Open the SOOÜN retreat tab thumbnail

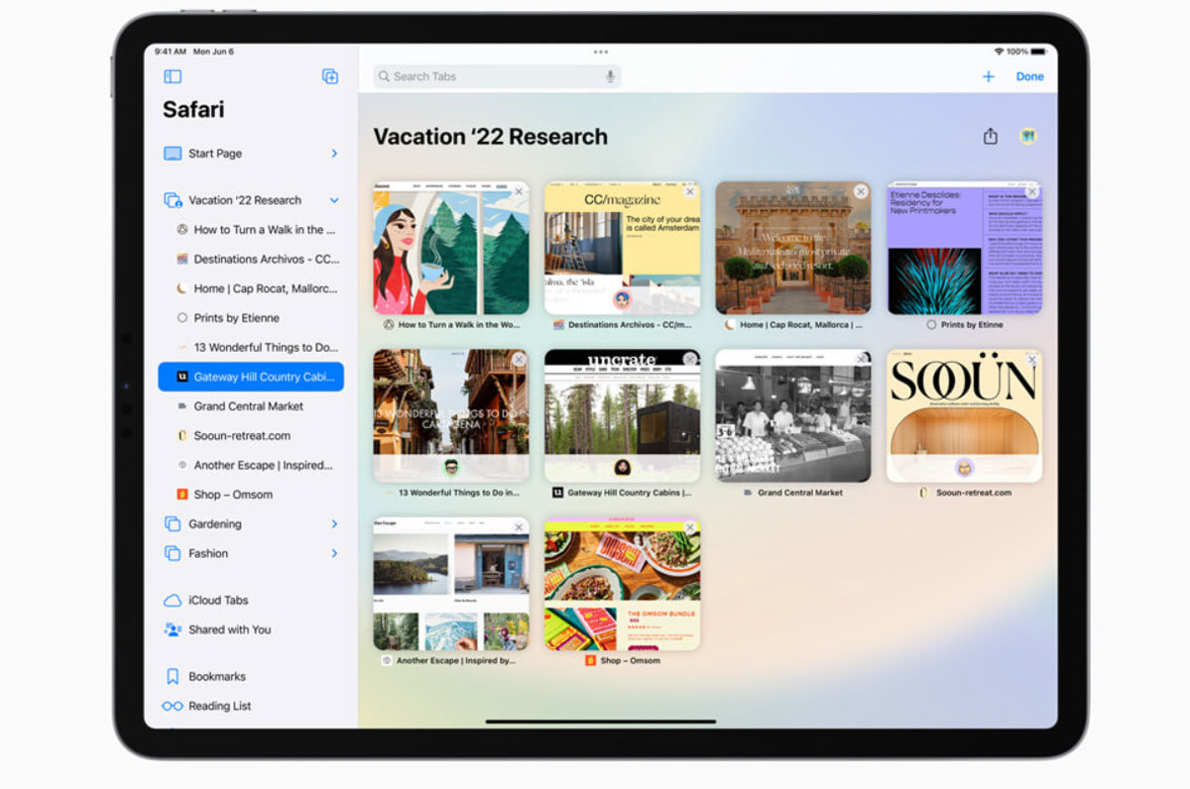964,415
